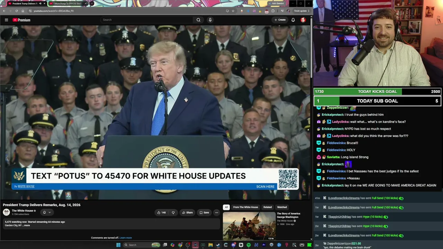Click Fiddlewinks' 'Bruce!!!' chat message
This screenshot has width=443, height=249.
pyautogui.click(x=352, y=143)
